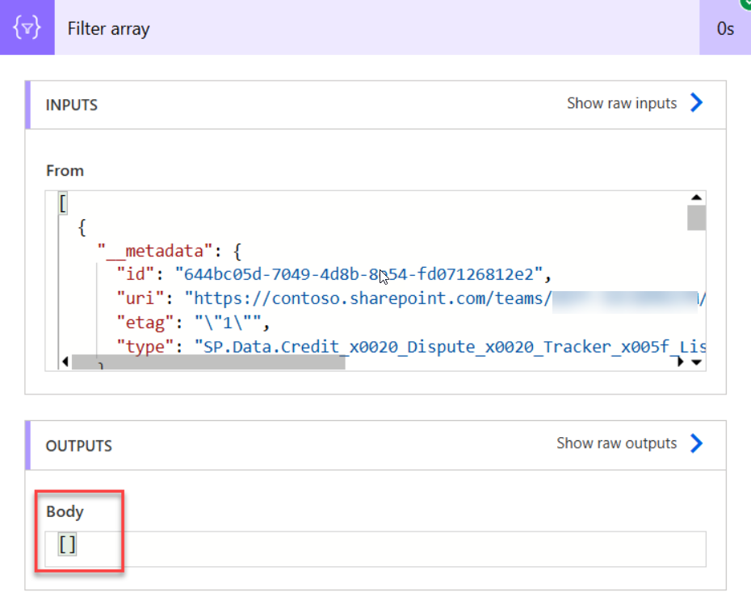Open the Filter array action header
Image resolution: width=751 pixels, height=596 pixels.
point(377,27)
